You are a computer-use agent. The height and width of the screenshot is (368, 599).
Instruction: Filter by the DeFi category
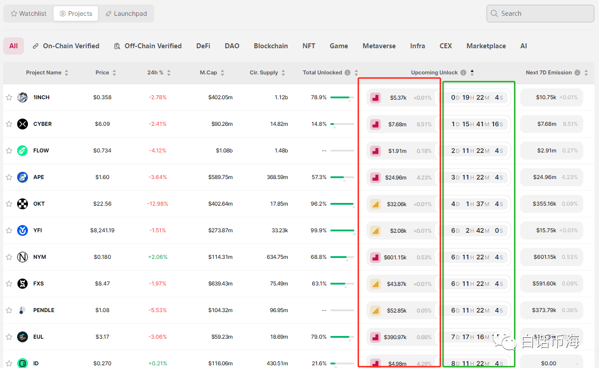[203, 46]
